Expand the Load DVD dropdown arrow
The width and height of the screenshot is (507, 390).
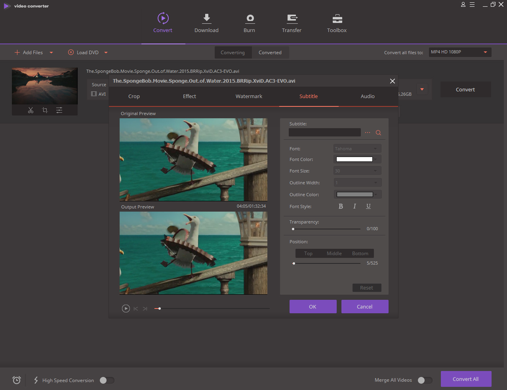[106, 53]
